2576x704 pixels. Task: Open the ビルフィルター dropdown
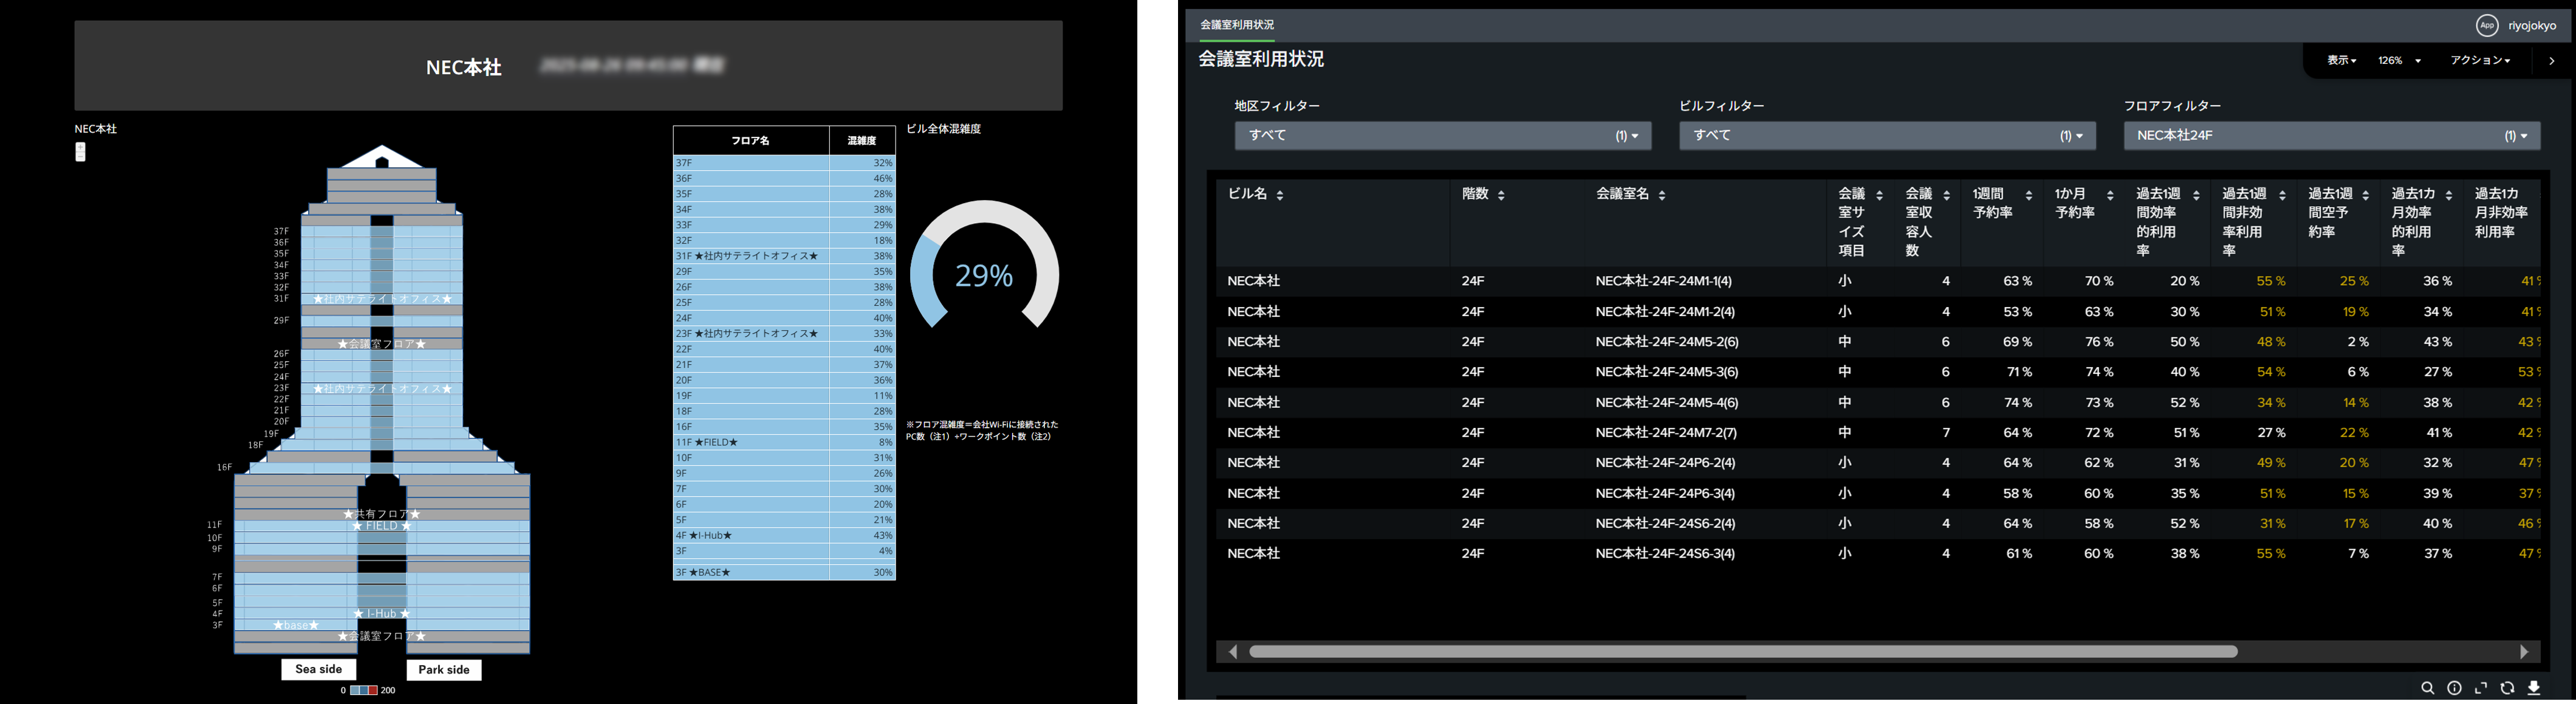pos(1887,136)
